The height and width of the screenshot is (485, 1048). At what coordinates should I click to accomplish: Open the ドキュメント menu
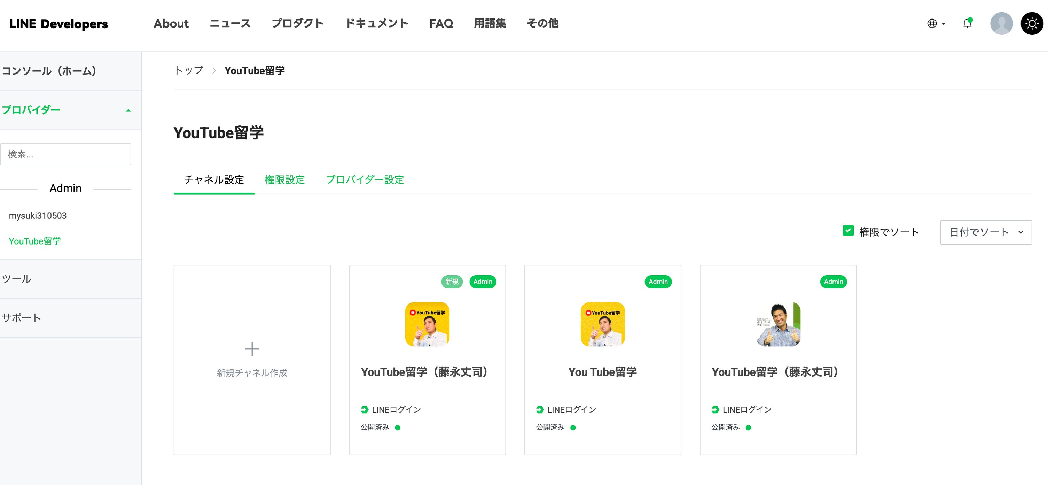377,24
